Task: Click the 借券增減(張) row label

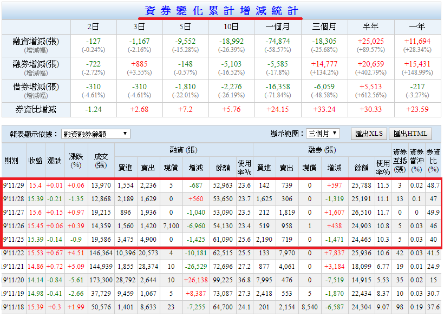Action: point(36,87)
